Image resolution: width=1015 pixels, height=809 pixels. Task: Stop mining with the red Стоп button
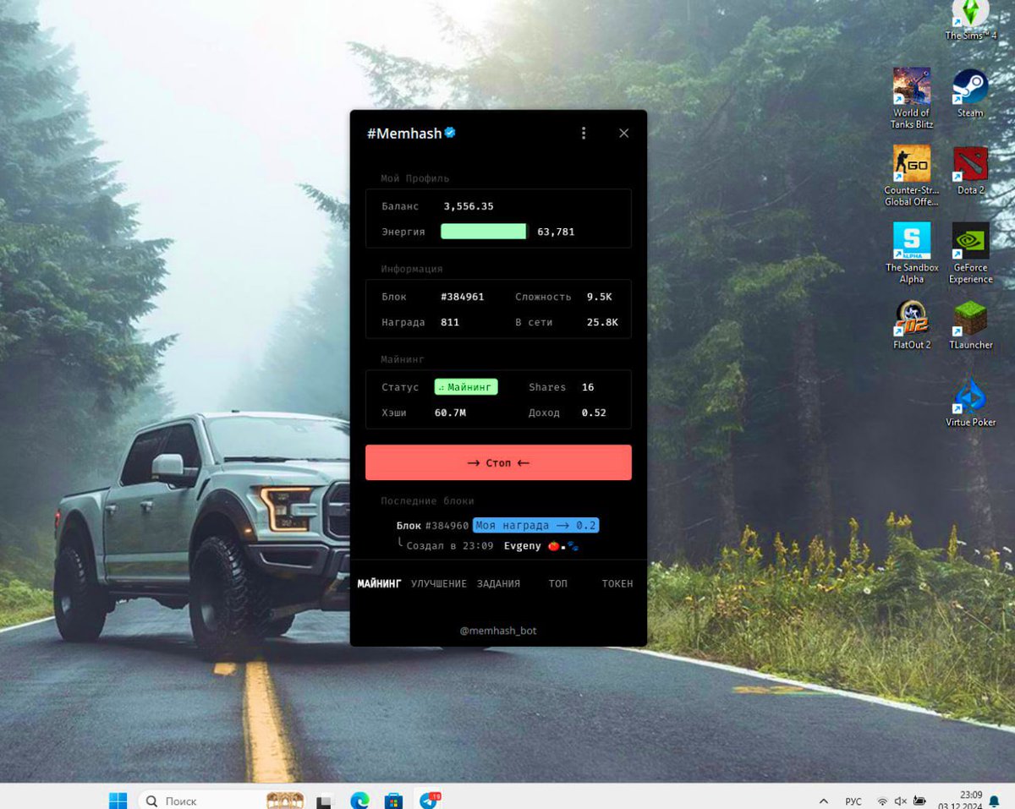point(498,462)
